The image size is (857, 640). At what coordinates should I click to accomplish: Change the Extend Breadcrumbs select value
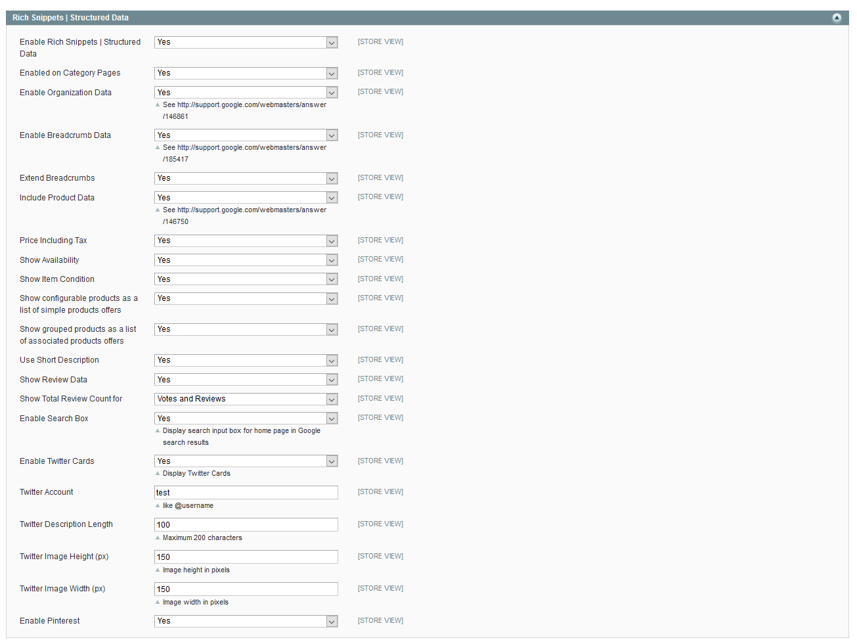point(246,178)
